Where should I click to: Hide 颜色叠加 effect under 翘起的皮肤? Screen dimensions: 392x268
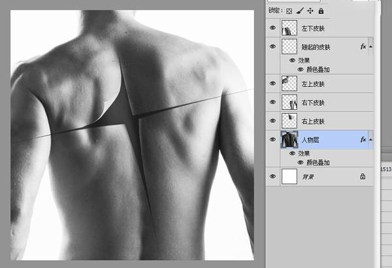point(301,69)
